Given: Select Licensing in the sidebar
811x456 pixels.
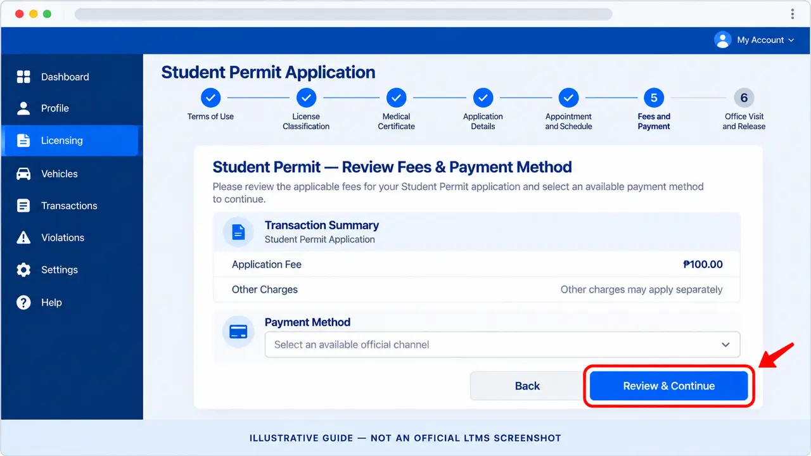Looking at the screenshot, I should click(70, 141).
